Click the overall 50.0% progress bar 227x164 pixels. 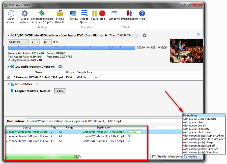tap(78, 156)
